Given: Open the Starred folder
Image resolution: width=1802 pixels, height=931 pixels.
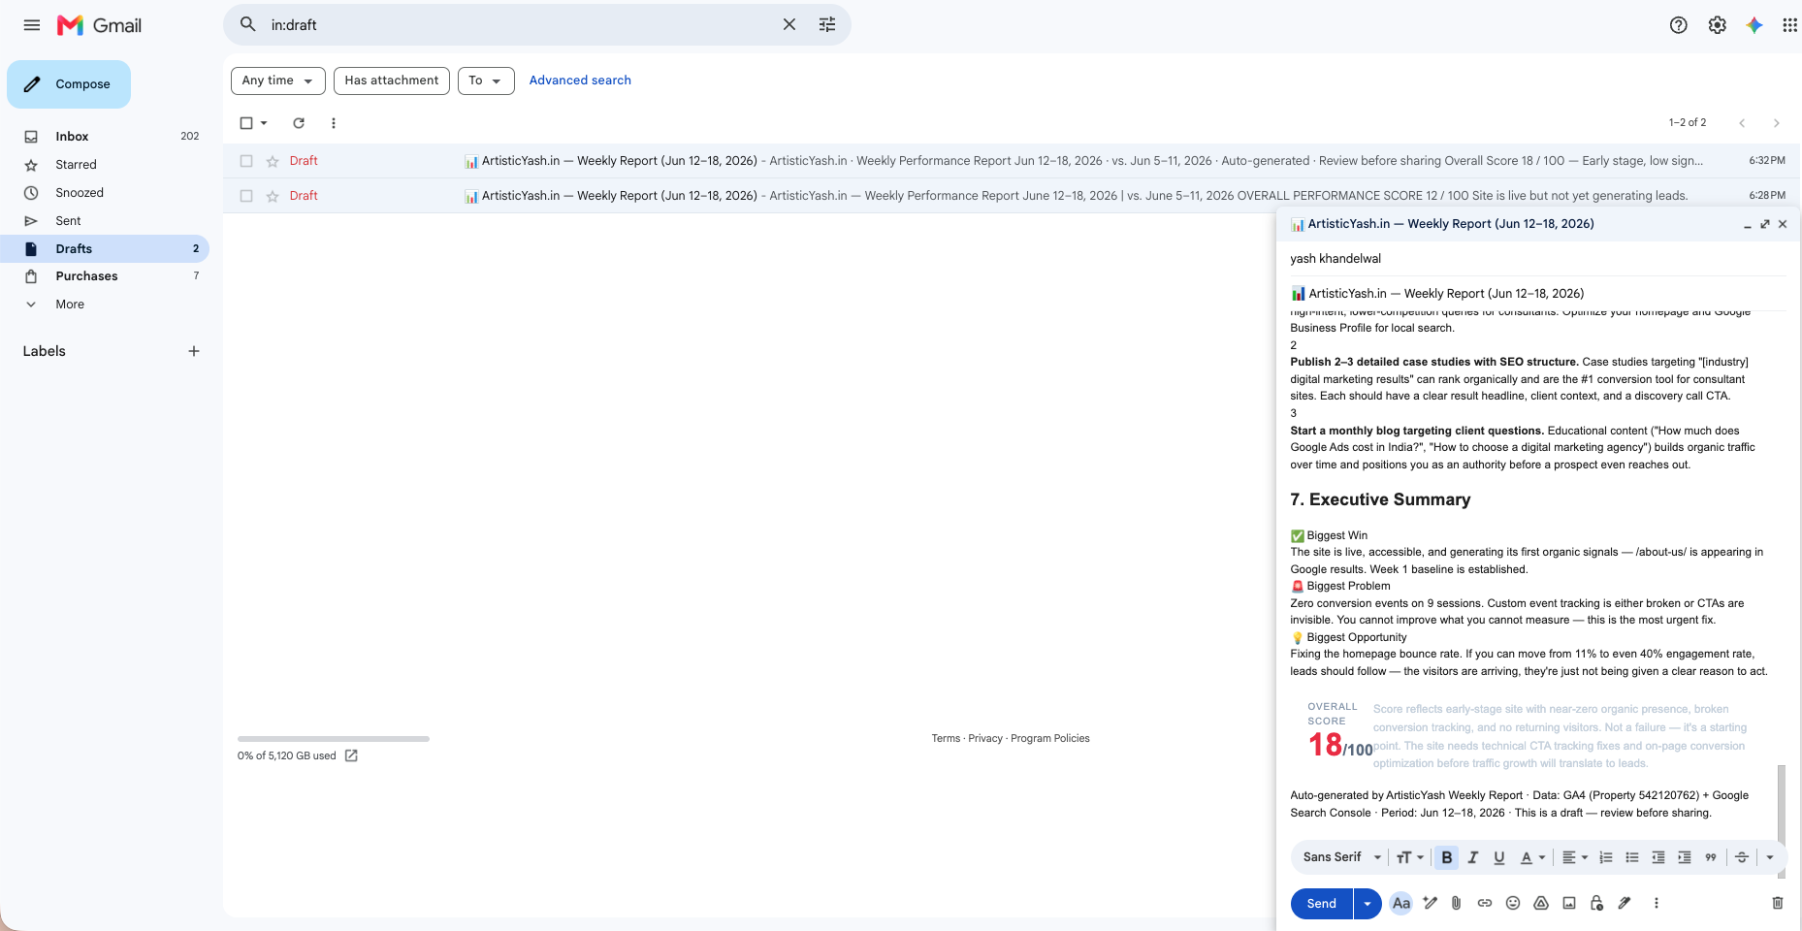Looking at the screenshot, I should (x=76, y=165).
